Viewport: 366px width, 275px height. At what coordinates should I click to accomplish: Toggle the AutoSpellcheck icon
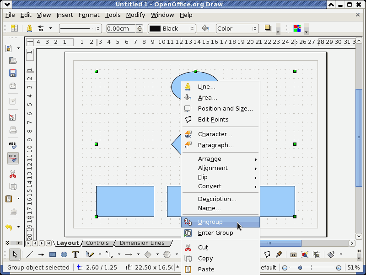[13, 158]
